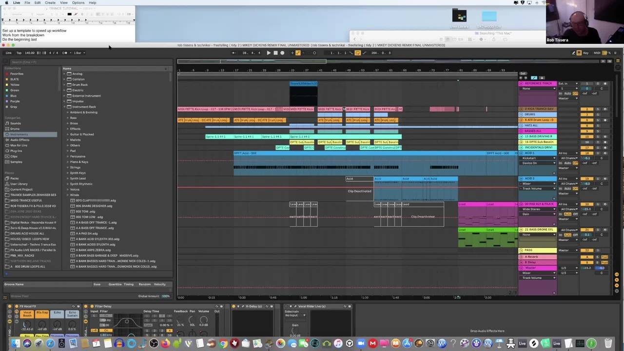Open User Library in Places
The height and width of the screenshot is (351, 624).
tap(19, 184)
